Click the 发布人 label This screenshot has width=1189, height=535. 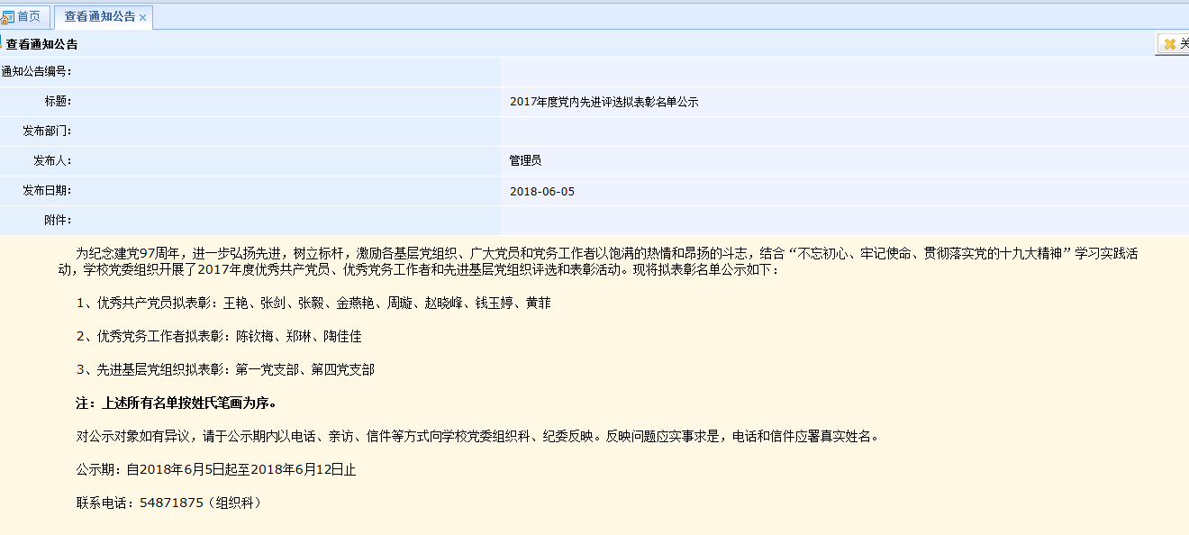click(52, 161)
